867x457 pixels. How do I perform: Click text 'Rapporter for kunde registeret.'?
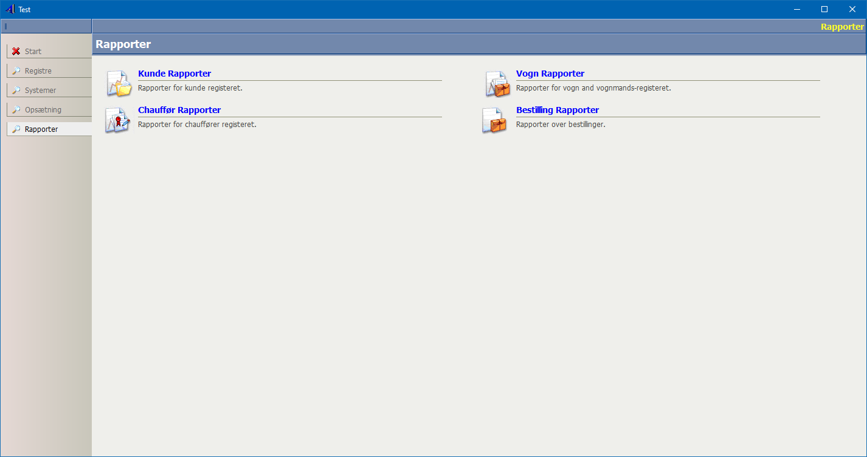(x=190, y=88)
